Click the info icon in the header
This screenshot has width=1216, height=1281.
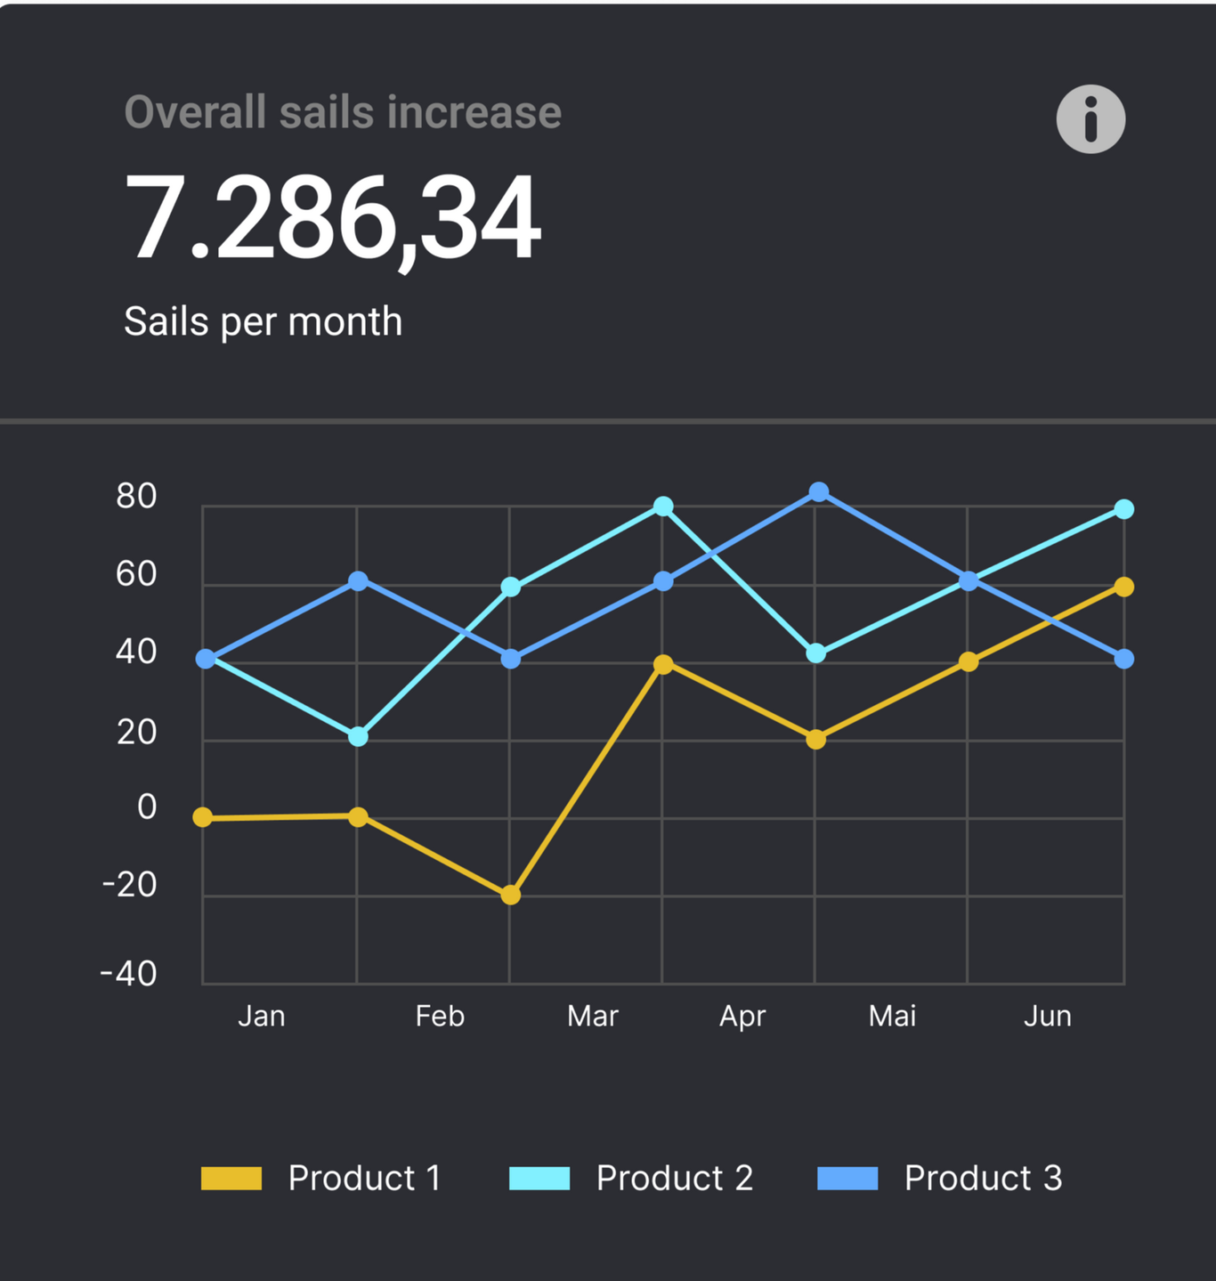pos(1090,119)
